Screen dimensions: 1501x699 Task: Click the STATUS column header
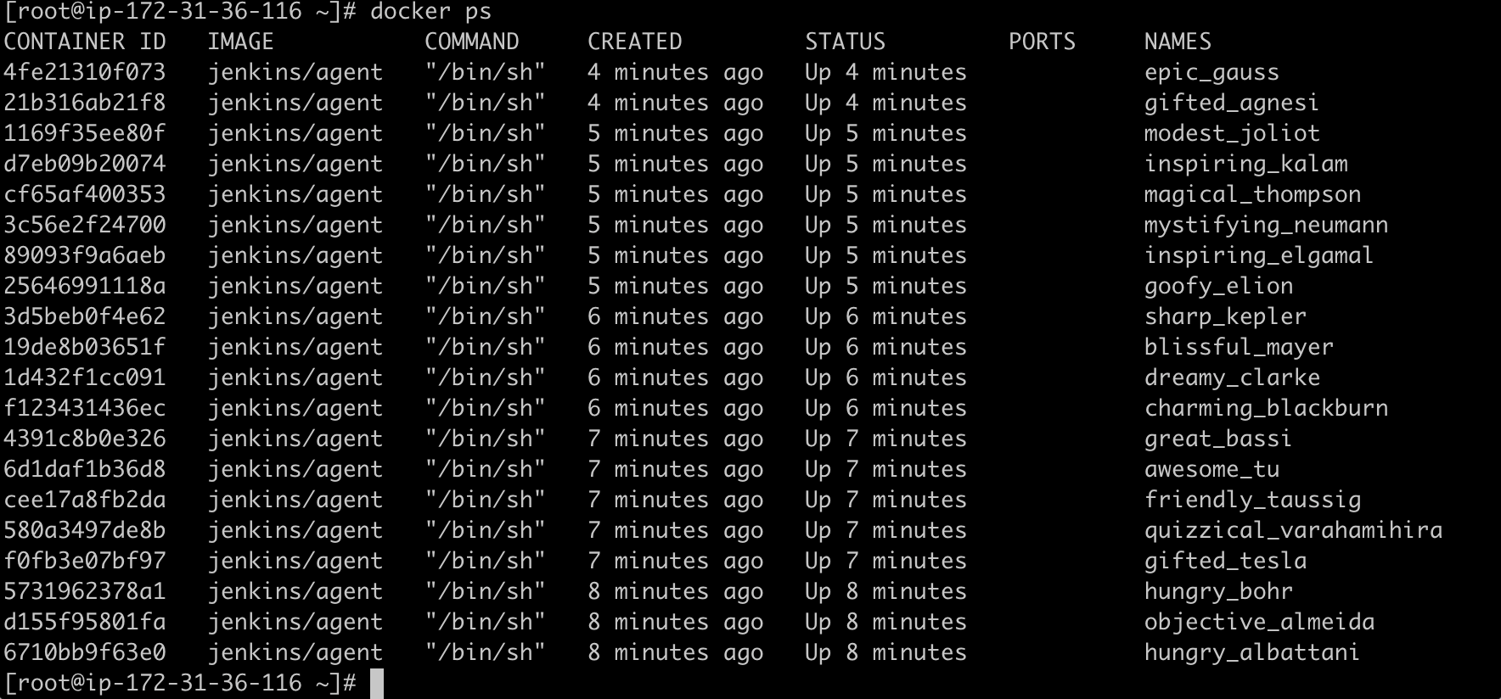(845, 42)
